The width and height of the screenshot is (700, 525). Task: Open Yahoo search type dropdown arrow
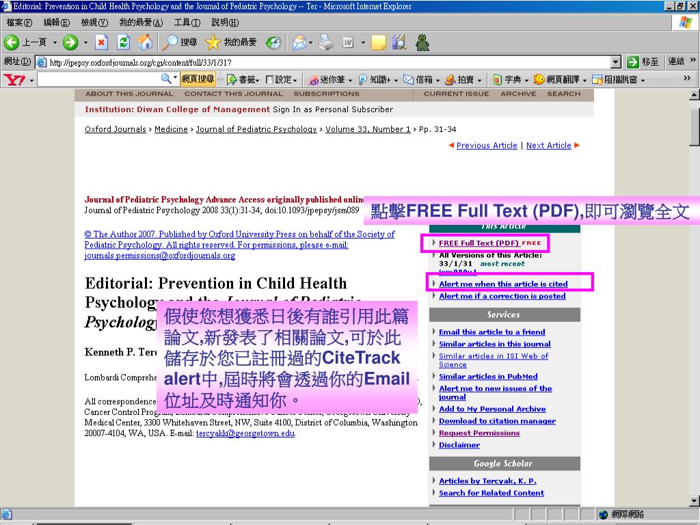tap(176, 78)
